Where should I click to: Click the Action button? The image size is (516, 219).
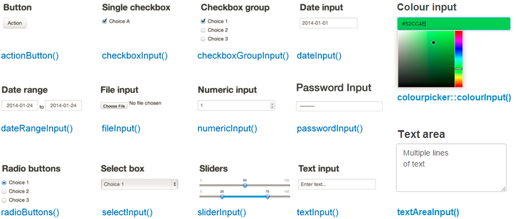click(15, 23)
